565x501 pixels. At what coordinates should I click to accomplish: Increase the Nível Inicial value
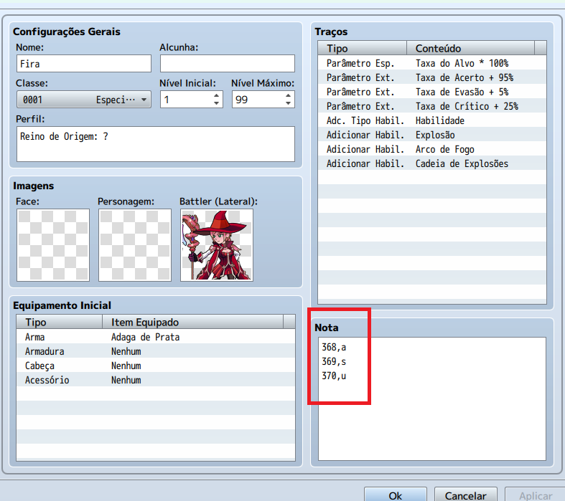216,95
